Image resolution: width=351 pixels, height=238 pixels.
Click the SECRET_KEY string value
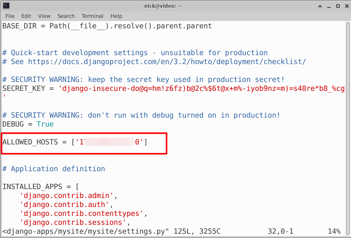click(201, 89)
